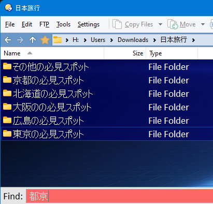Click folder icon of 京都の必見スポット
This screenshot has height=204, width=213.
pyautogui.click(x=7, y=80)
